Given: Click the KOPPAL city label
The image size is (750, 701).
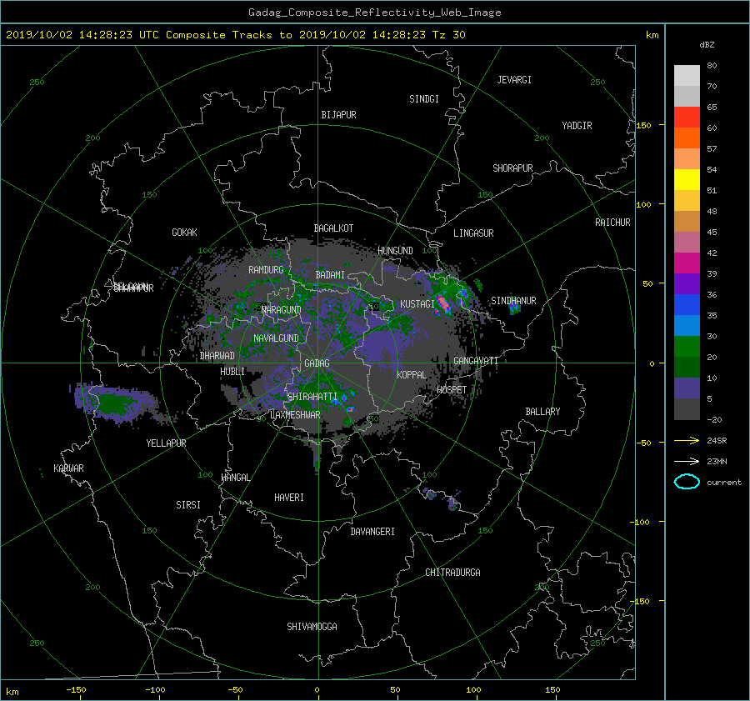Looking at the screenshot, I should click(x=412, y=375).
